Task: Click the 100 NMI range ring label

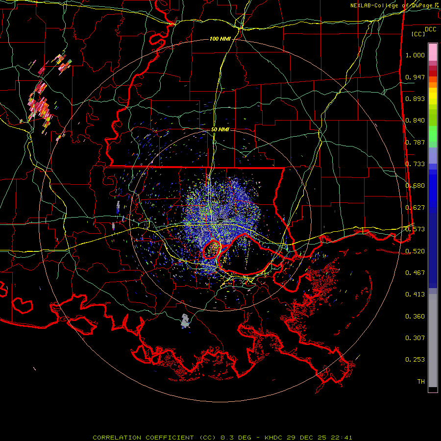Action: [220, 39]
